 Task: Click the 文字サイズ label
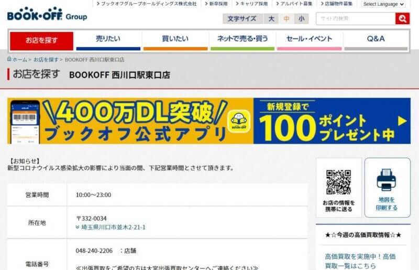click(x=242, y=19)
